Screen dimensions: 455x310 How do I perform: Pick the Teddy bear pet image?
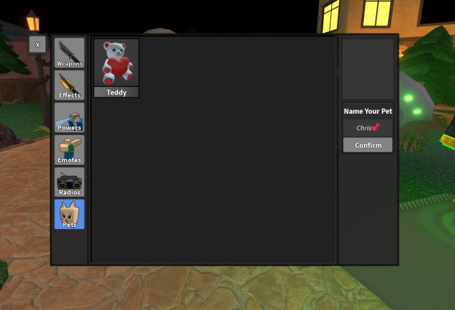coord(116,63)
